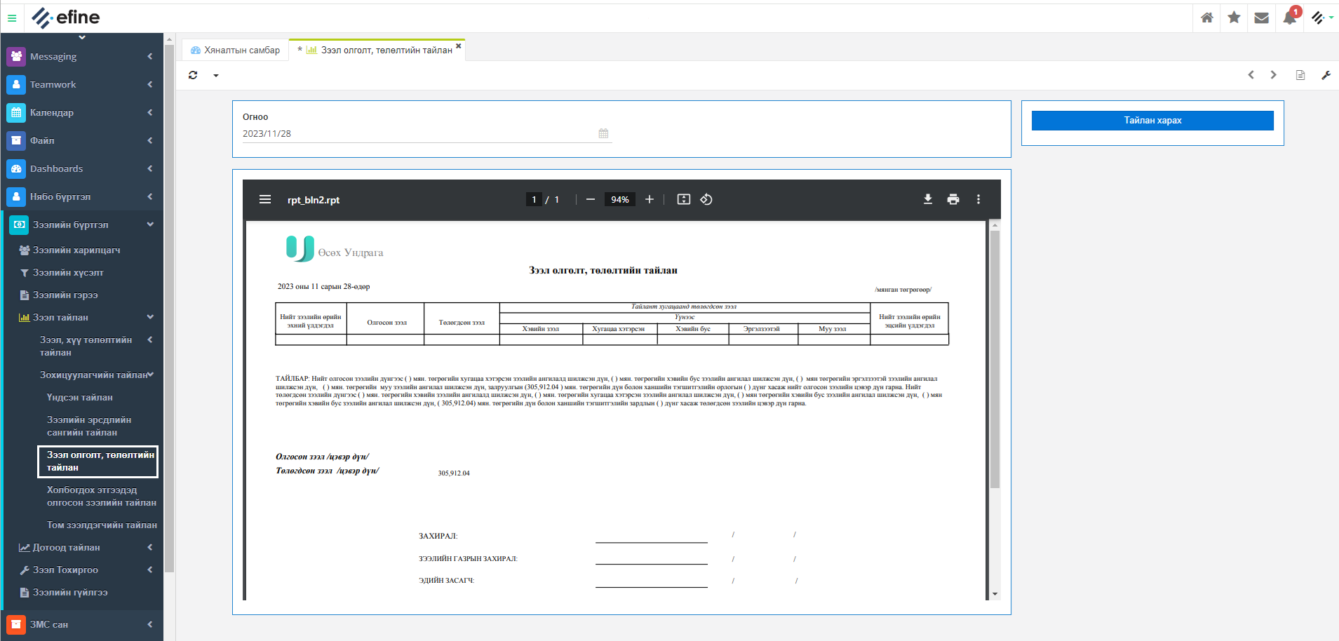Image resolution: width=1339 pixels, height=641 pixels.
Task: Click the Огноо date input field
Action: coord(427,133)
